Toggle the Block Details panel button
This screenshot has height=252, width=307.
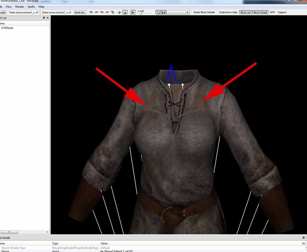click(261, 12)
